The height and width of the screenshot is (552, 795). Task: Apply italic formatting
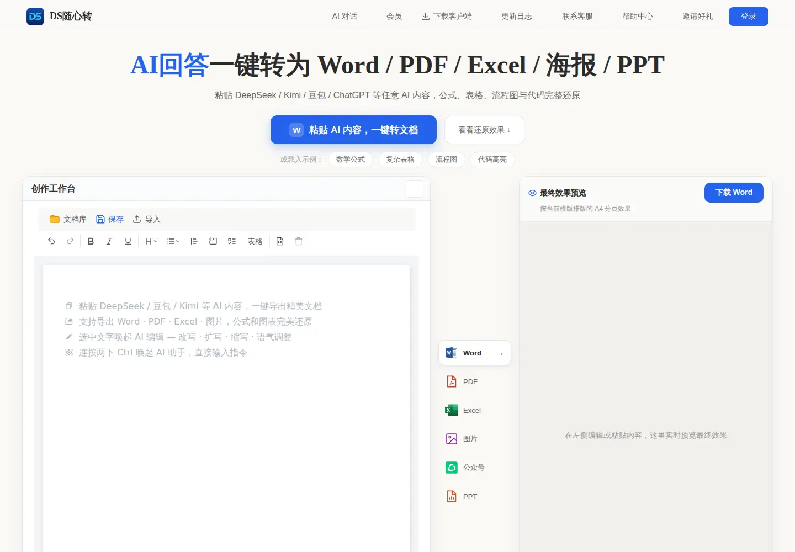click(x=109, y=241)
